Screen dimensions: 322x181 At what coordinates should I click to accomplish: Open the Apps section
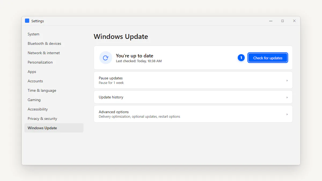tap(54, 72)
